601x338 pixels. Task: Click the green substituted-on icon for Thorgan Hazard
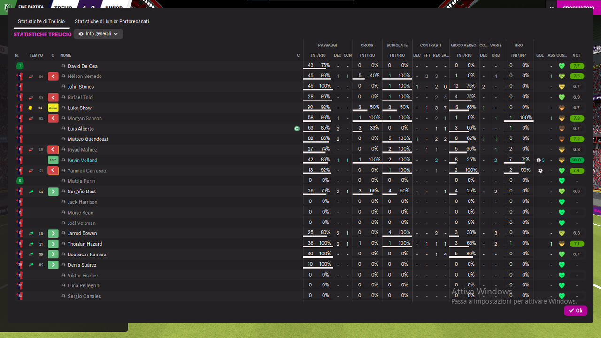pyautogui.click(x=53, y=244)
